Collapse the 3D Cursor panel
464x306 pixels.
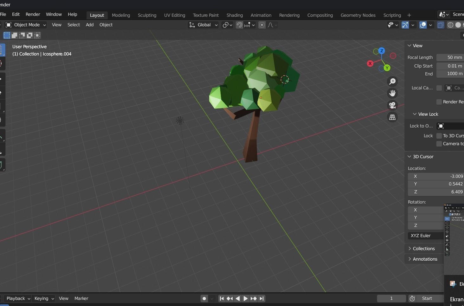point(409,157)
